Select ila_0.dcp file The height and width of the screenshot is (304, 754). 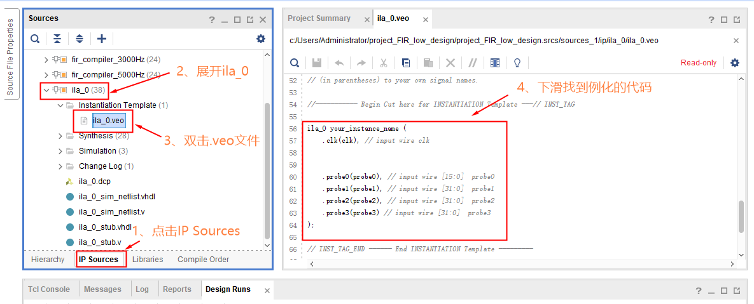[x=95, y=182]
